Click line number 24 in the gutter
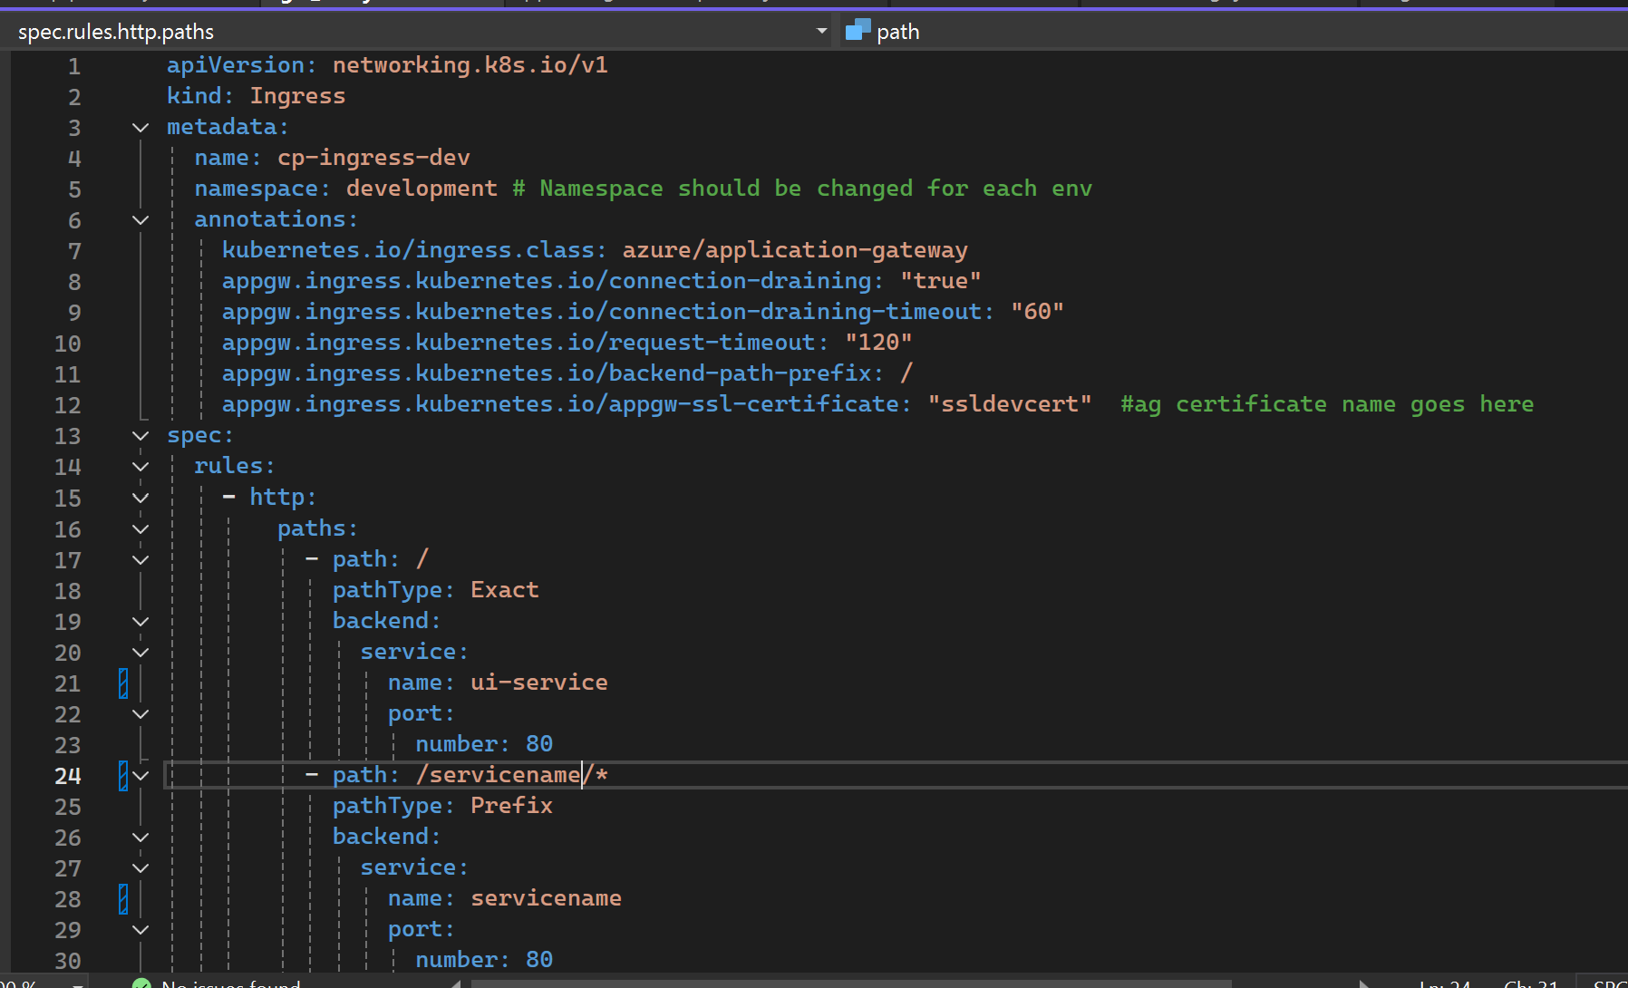1628x988 pixels. (67, 776)
